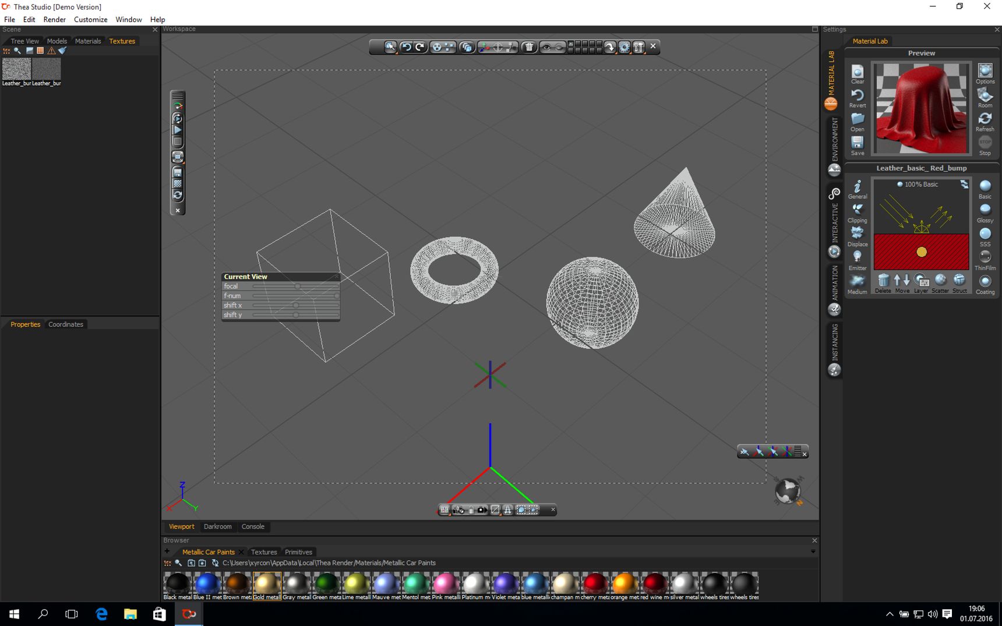The width and height of the screenshot is (1002, 626).
Task: Open the Struct panel
Action: pyautogui.click(x=959, y=284)
